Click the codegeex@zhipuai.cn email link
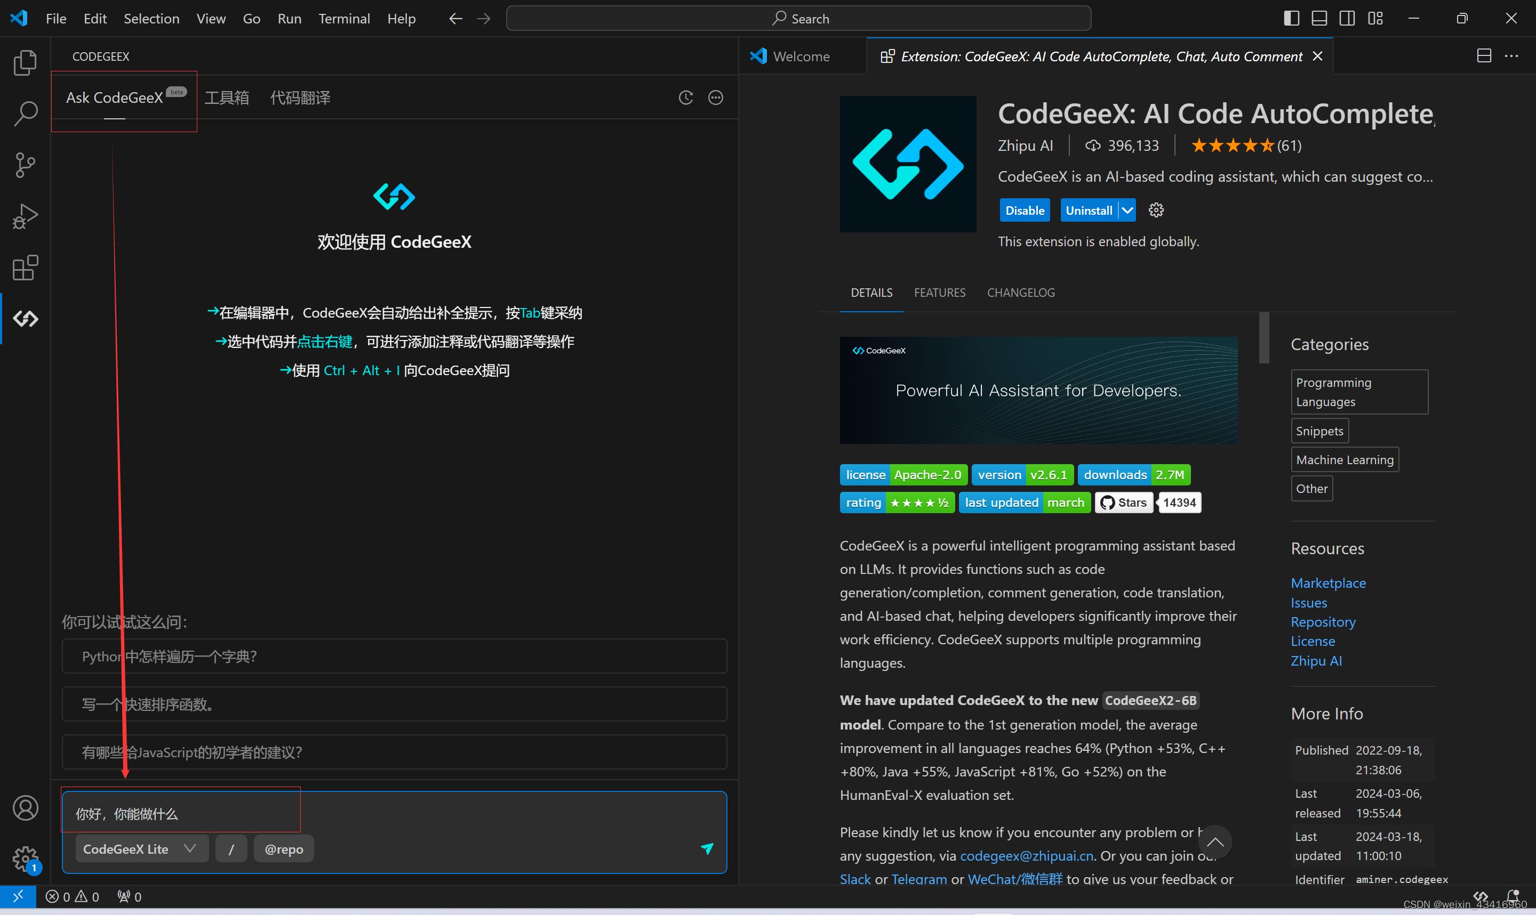 tap(1027, 856)
